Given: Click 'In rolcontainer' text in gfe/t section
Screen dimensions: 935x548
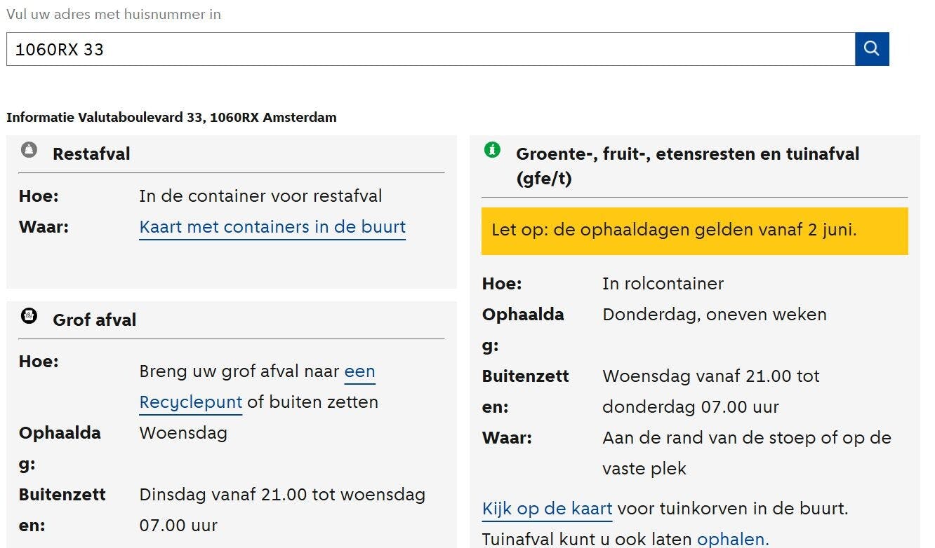Looking at the screenshot, I should tap(663, 283).
